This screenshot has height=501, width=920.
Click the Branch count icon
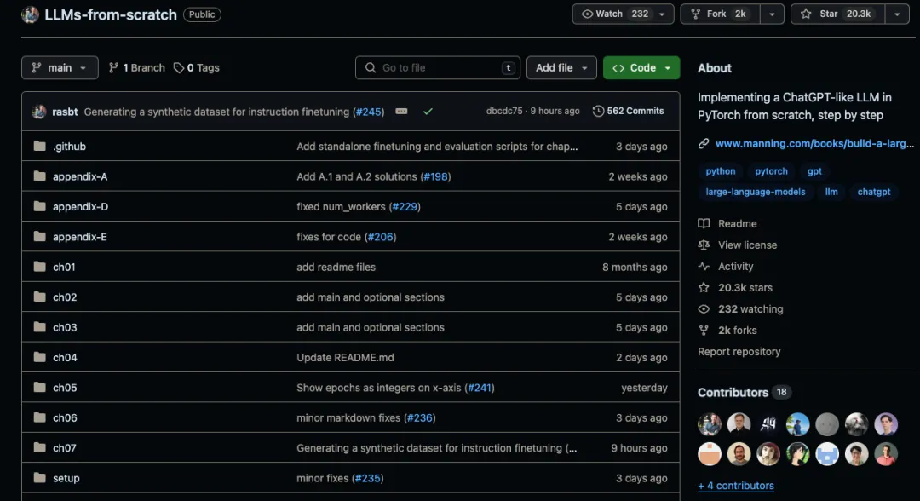coord(113,67)
